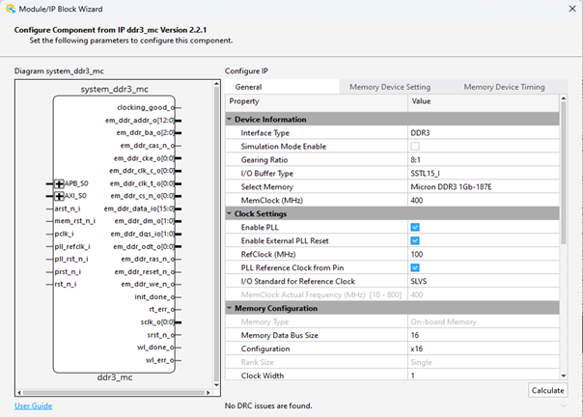The width and height of the screenshot is (583, 417).
Task: Expand the AXI_S0 bus interface plus icon
Action: click(59, 196)
